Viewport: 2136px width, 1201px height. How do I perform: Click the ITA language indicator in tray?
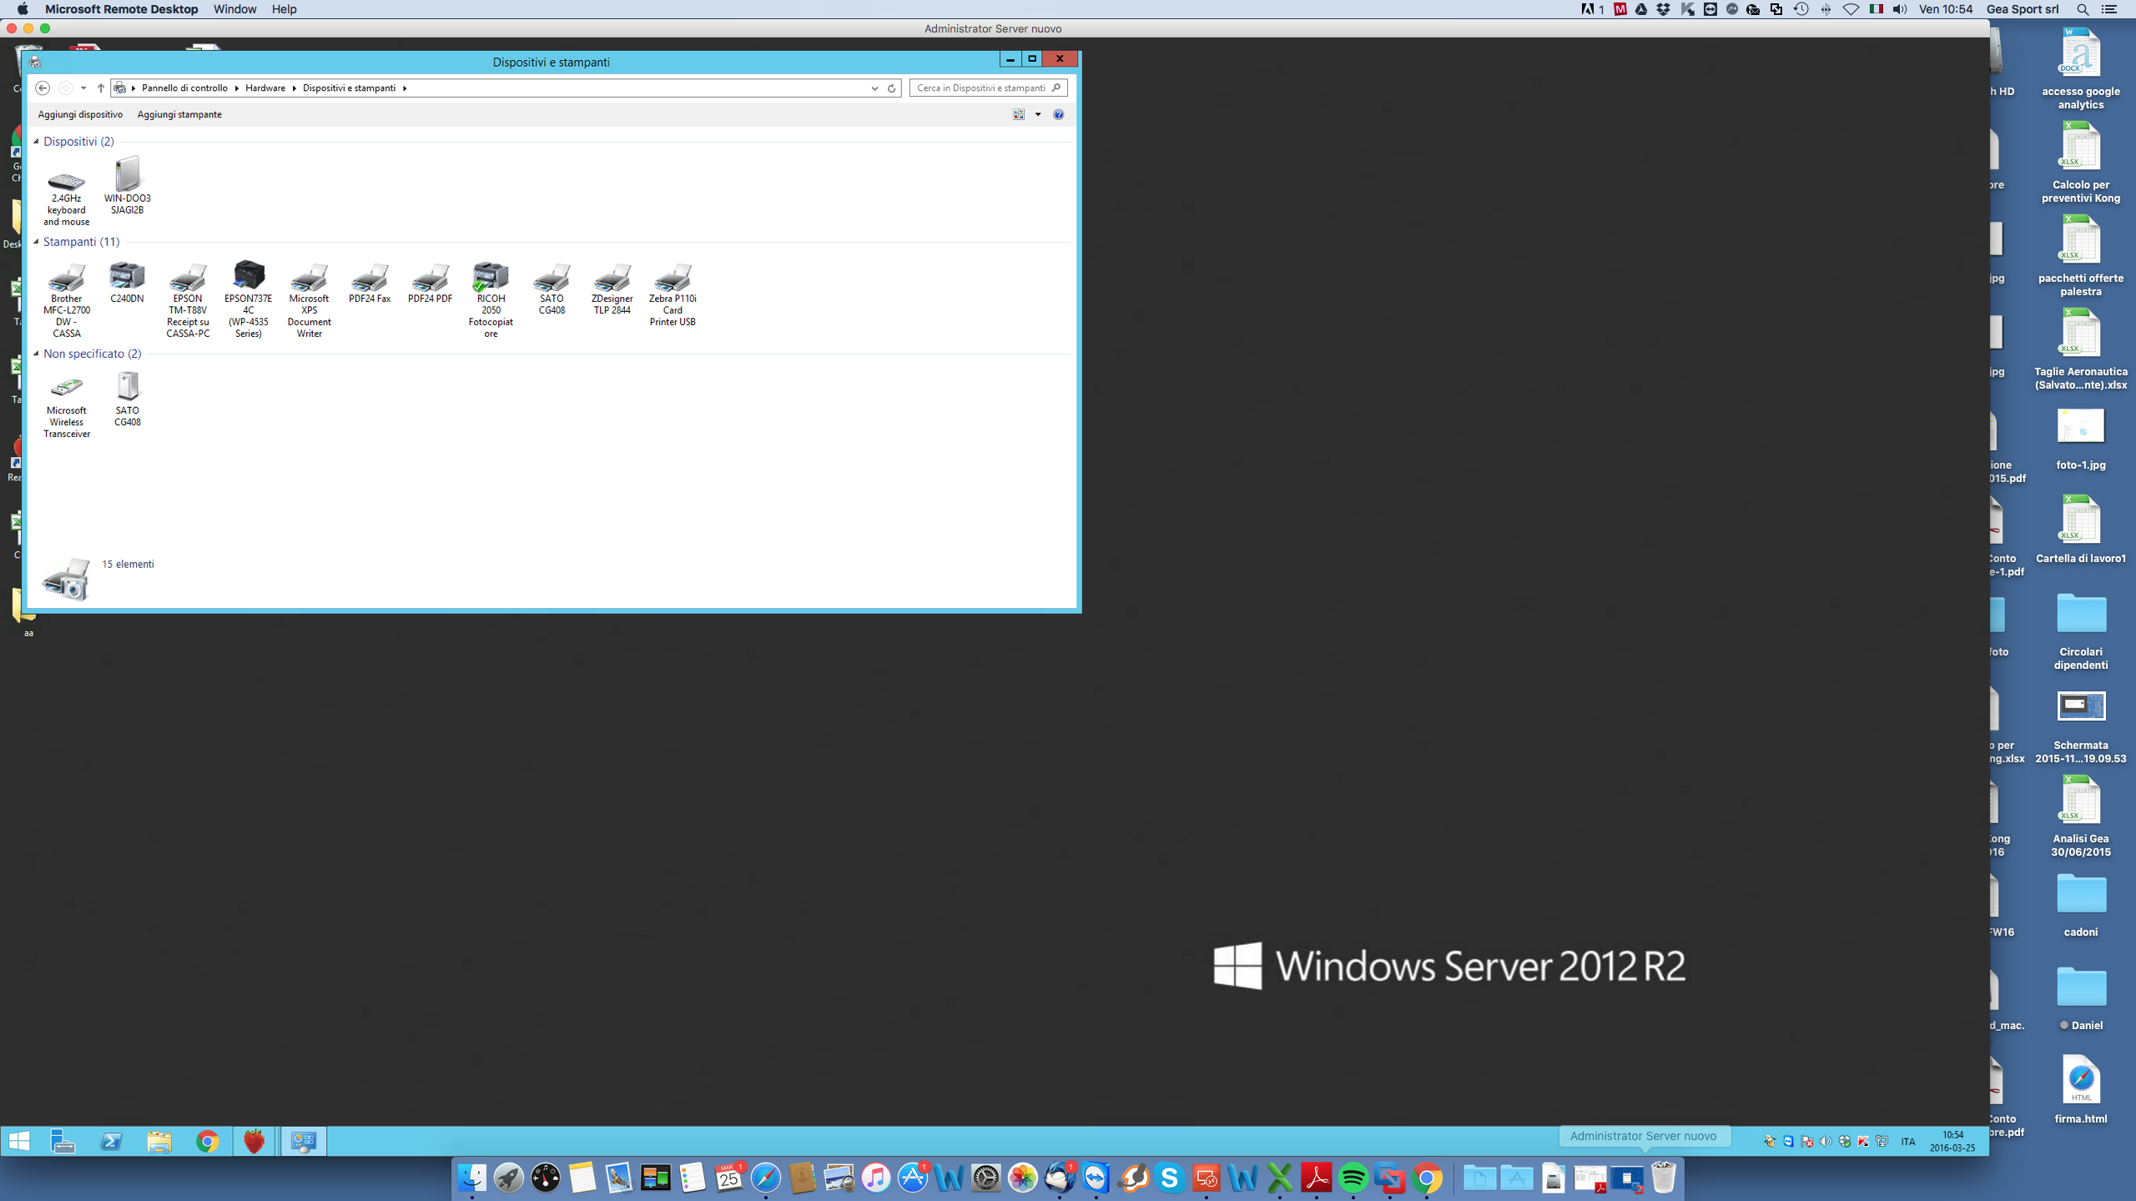tap(1908, 1142)
